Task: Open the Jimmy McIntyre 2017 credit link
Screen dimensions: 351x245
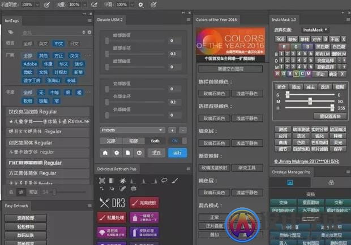Action: [x=307, y=161]
